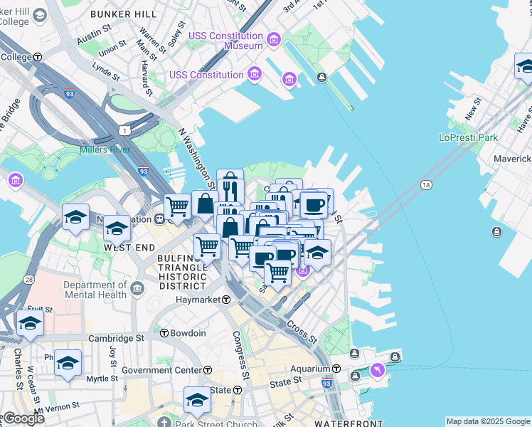Click the USS Constitution museum pin
This screenshot has width=532, height=427.
point(255,73)
